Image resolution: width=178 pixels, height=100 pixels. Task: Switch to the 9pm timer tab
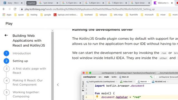[140, 3]
